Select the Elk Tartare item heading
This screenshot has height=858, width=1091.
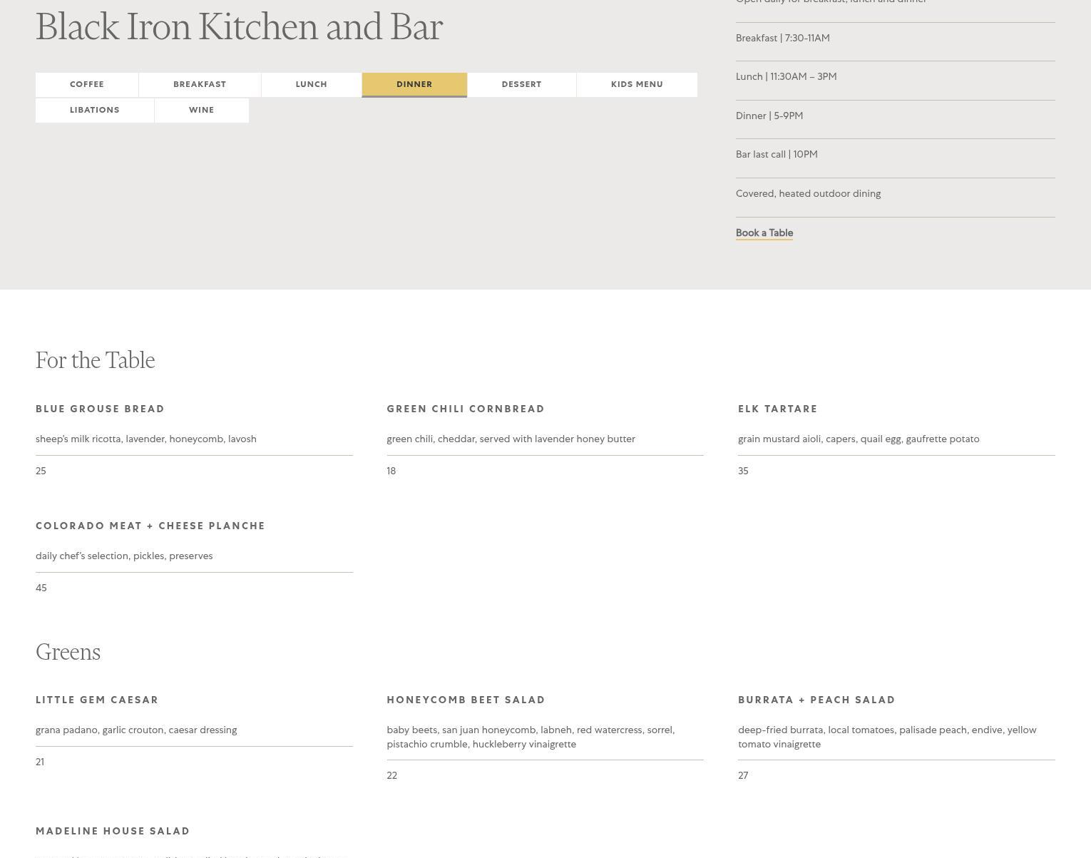tap(777, 409)
